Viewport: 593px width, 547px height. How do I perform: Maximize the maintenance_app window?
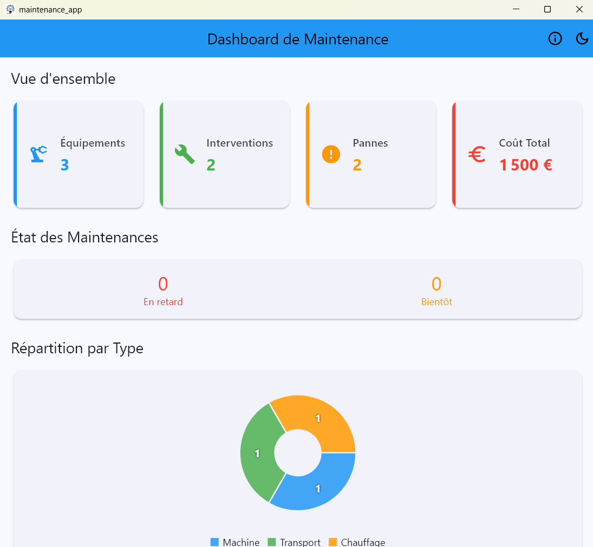tap(548, 9)
